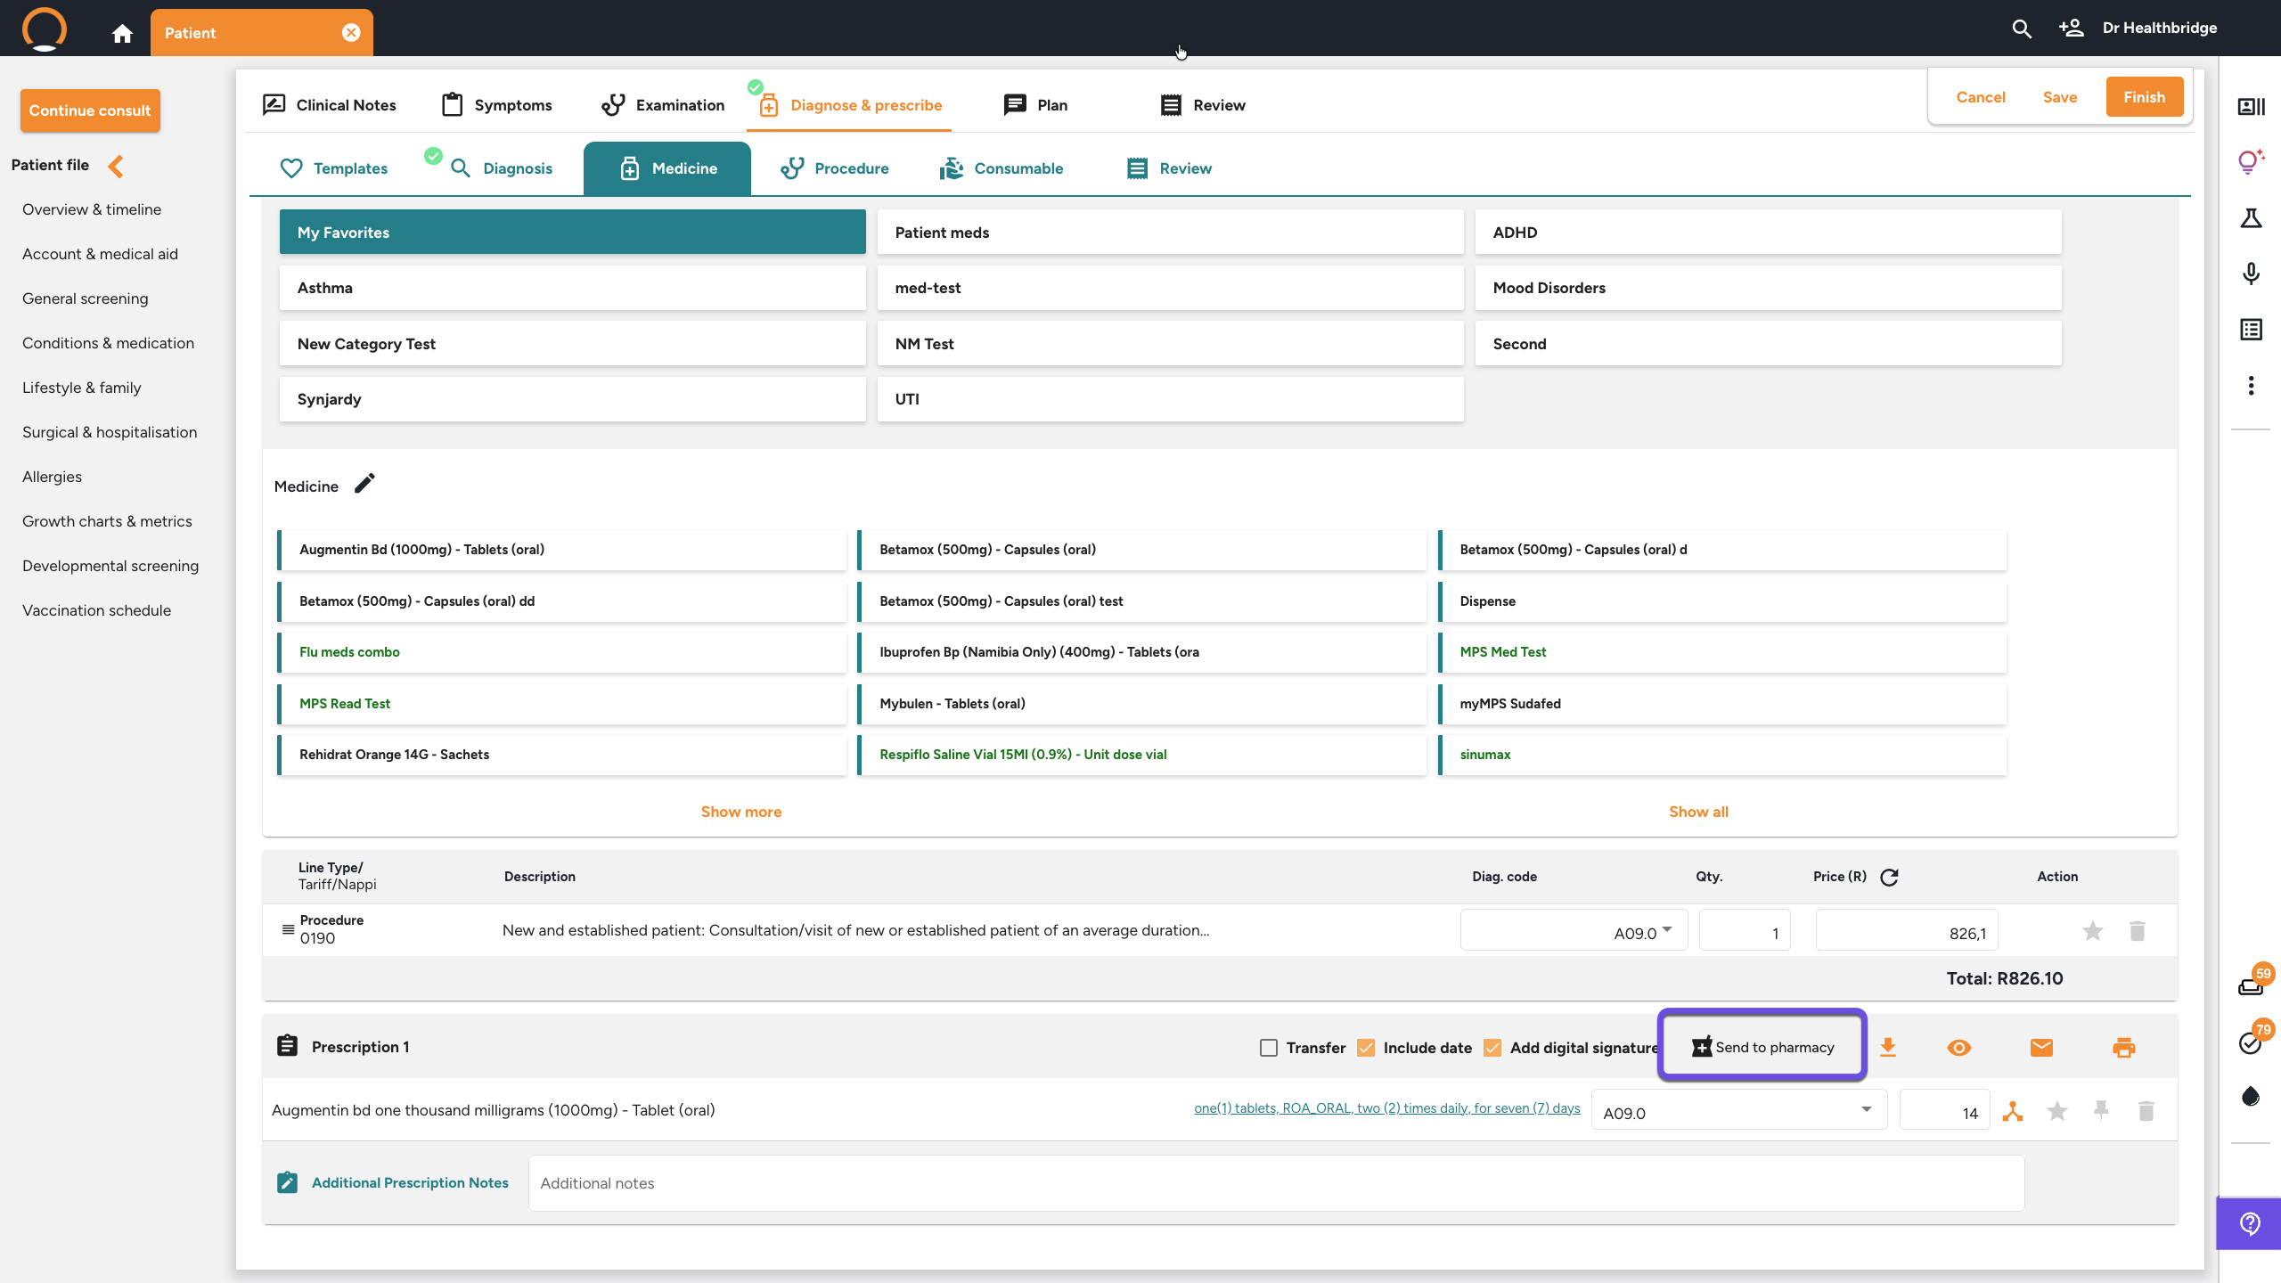Email Prescription 1
This screenshot has width=2281, height=1283.
(2041, 1048)
